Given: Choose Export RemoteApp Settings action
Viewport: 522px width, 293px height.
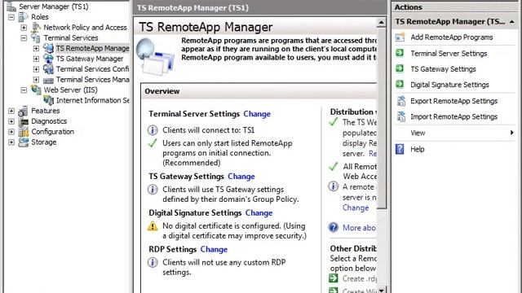Looking at the screenshot, I should [x=453, y=101].
